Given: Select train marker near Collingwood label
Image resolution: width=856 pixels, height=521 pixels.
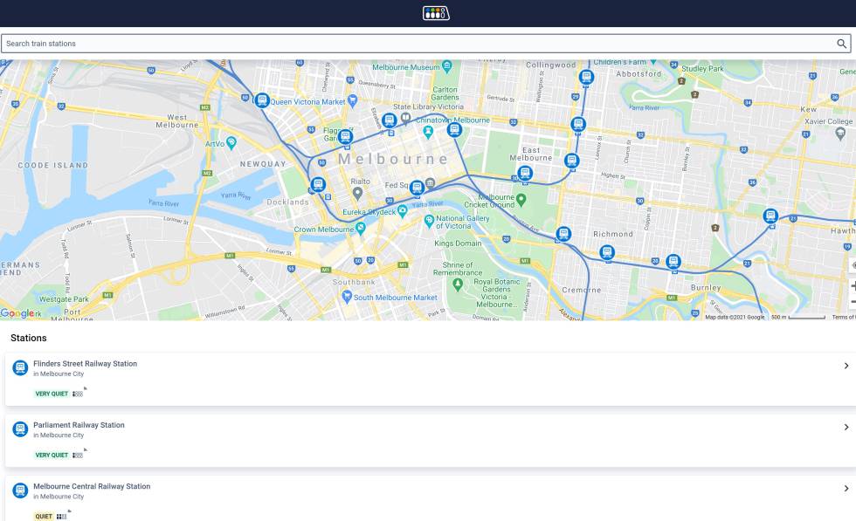Looking at the screenshot, I should [x=586, y=78].
